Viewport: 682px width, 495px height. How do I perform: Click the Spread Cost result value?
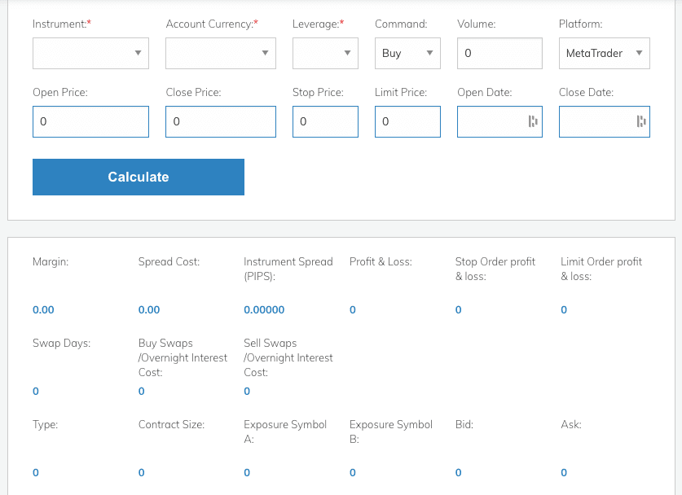tap(149, 310)
